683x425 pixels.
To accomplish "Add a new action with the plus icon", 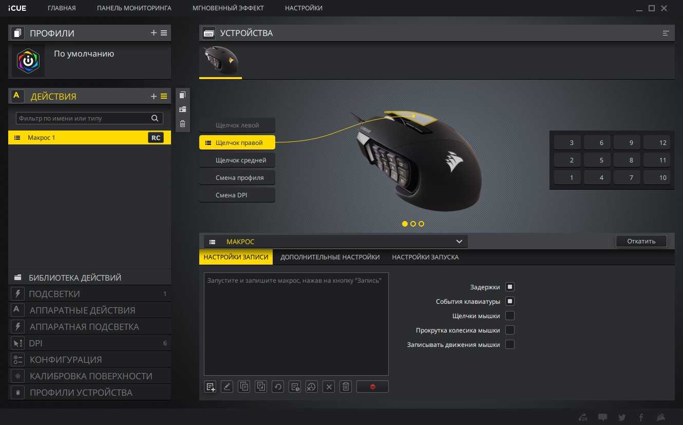I will coord(154,96).
